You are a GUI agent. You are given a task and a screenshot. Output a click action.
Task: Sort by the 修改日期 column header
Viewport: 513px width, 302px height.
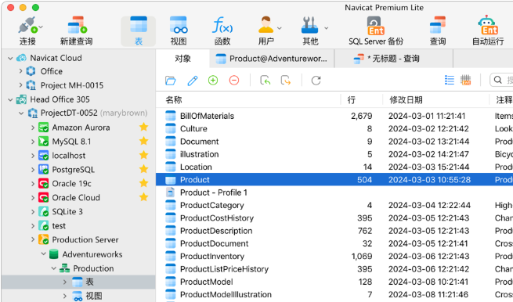point(406,99)
